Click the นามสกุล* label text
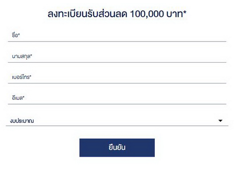The image size is (238, 169). [x=21, y=57]
